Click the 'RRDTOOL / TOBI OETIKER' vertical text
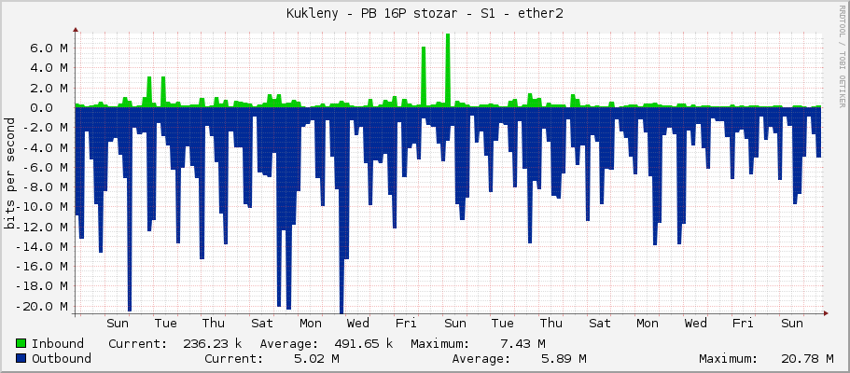 click(x=842, y=57)
